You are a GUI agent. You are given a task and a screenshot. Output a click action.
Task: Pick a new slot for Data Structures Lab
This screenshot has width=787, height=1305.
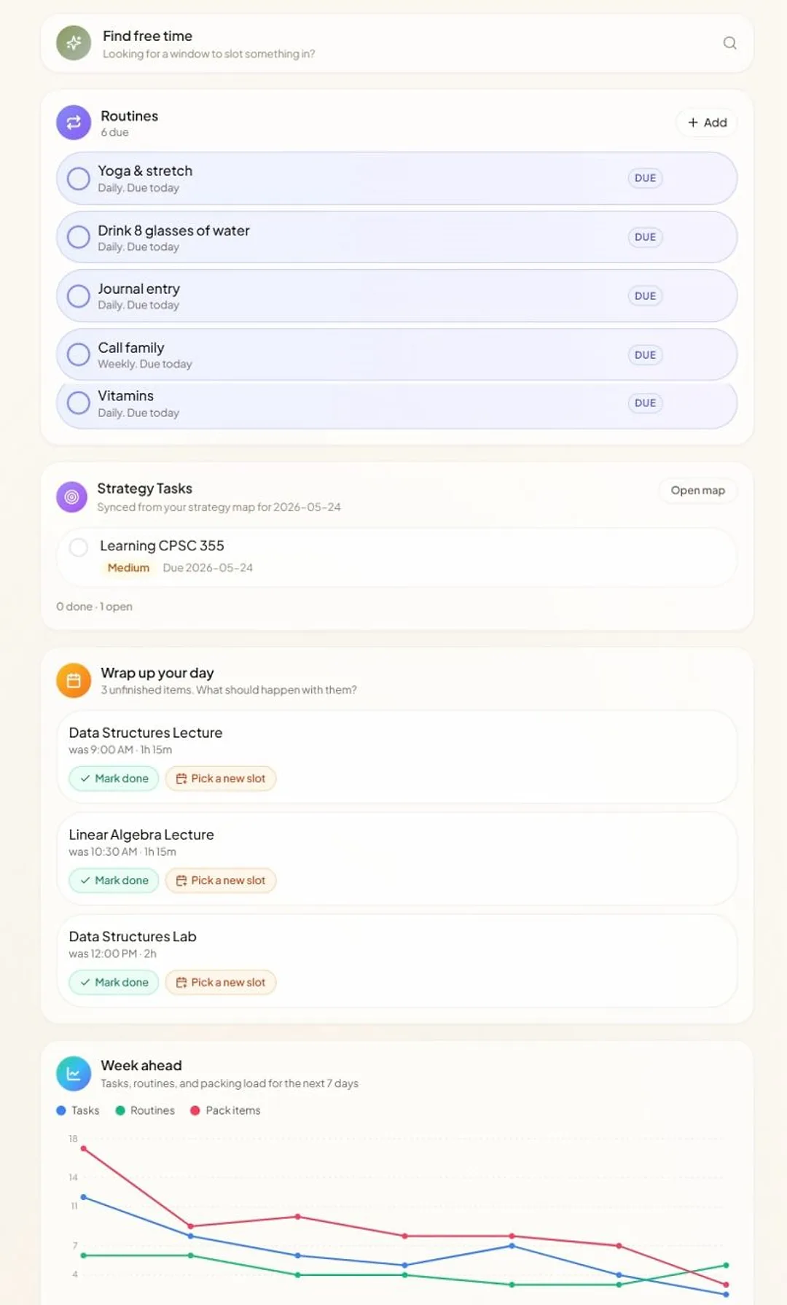pyautogui.click(x=221, y=983)
